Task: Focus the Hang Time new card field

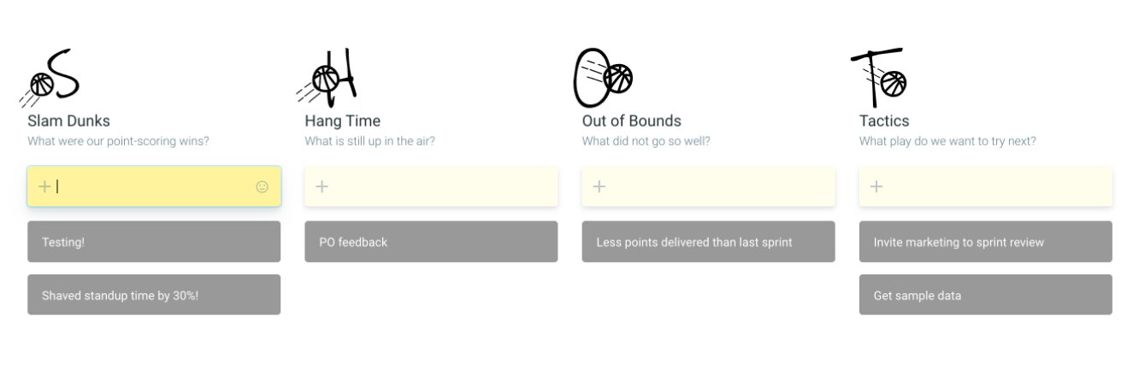Action: (x=440, y=186)
